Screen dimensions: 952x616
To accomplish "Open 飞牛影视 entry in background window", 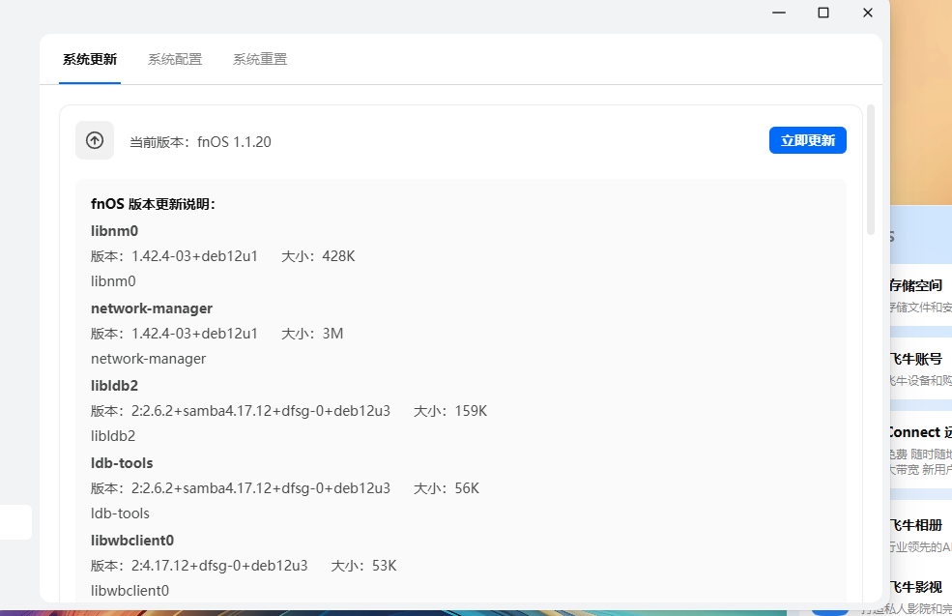I will click(916, 587).
